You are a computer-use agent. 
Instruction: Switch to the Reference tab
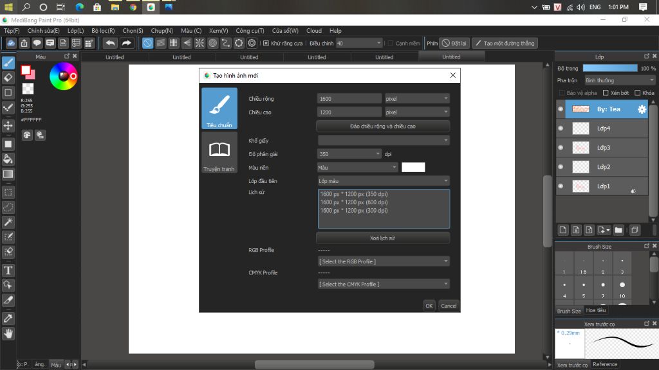(605, 364)
